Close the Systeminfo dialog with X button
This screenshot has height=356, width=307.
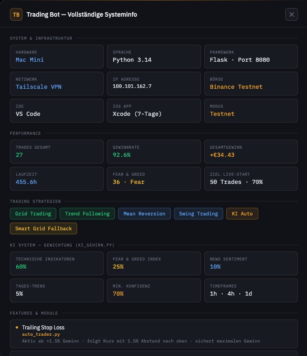tap(292, 14)
